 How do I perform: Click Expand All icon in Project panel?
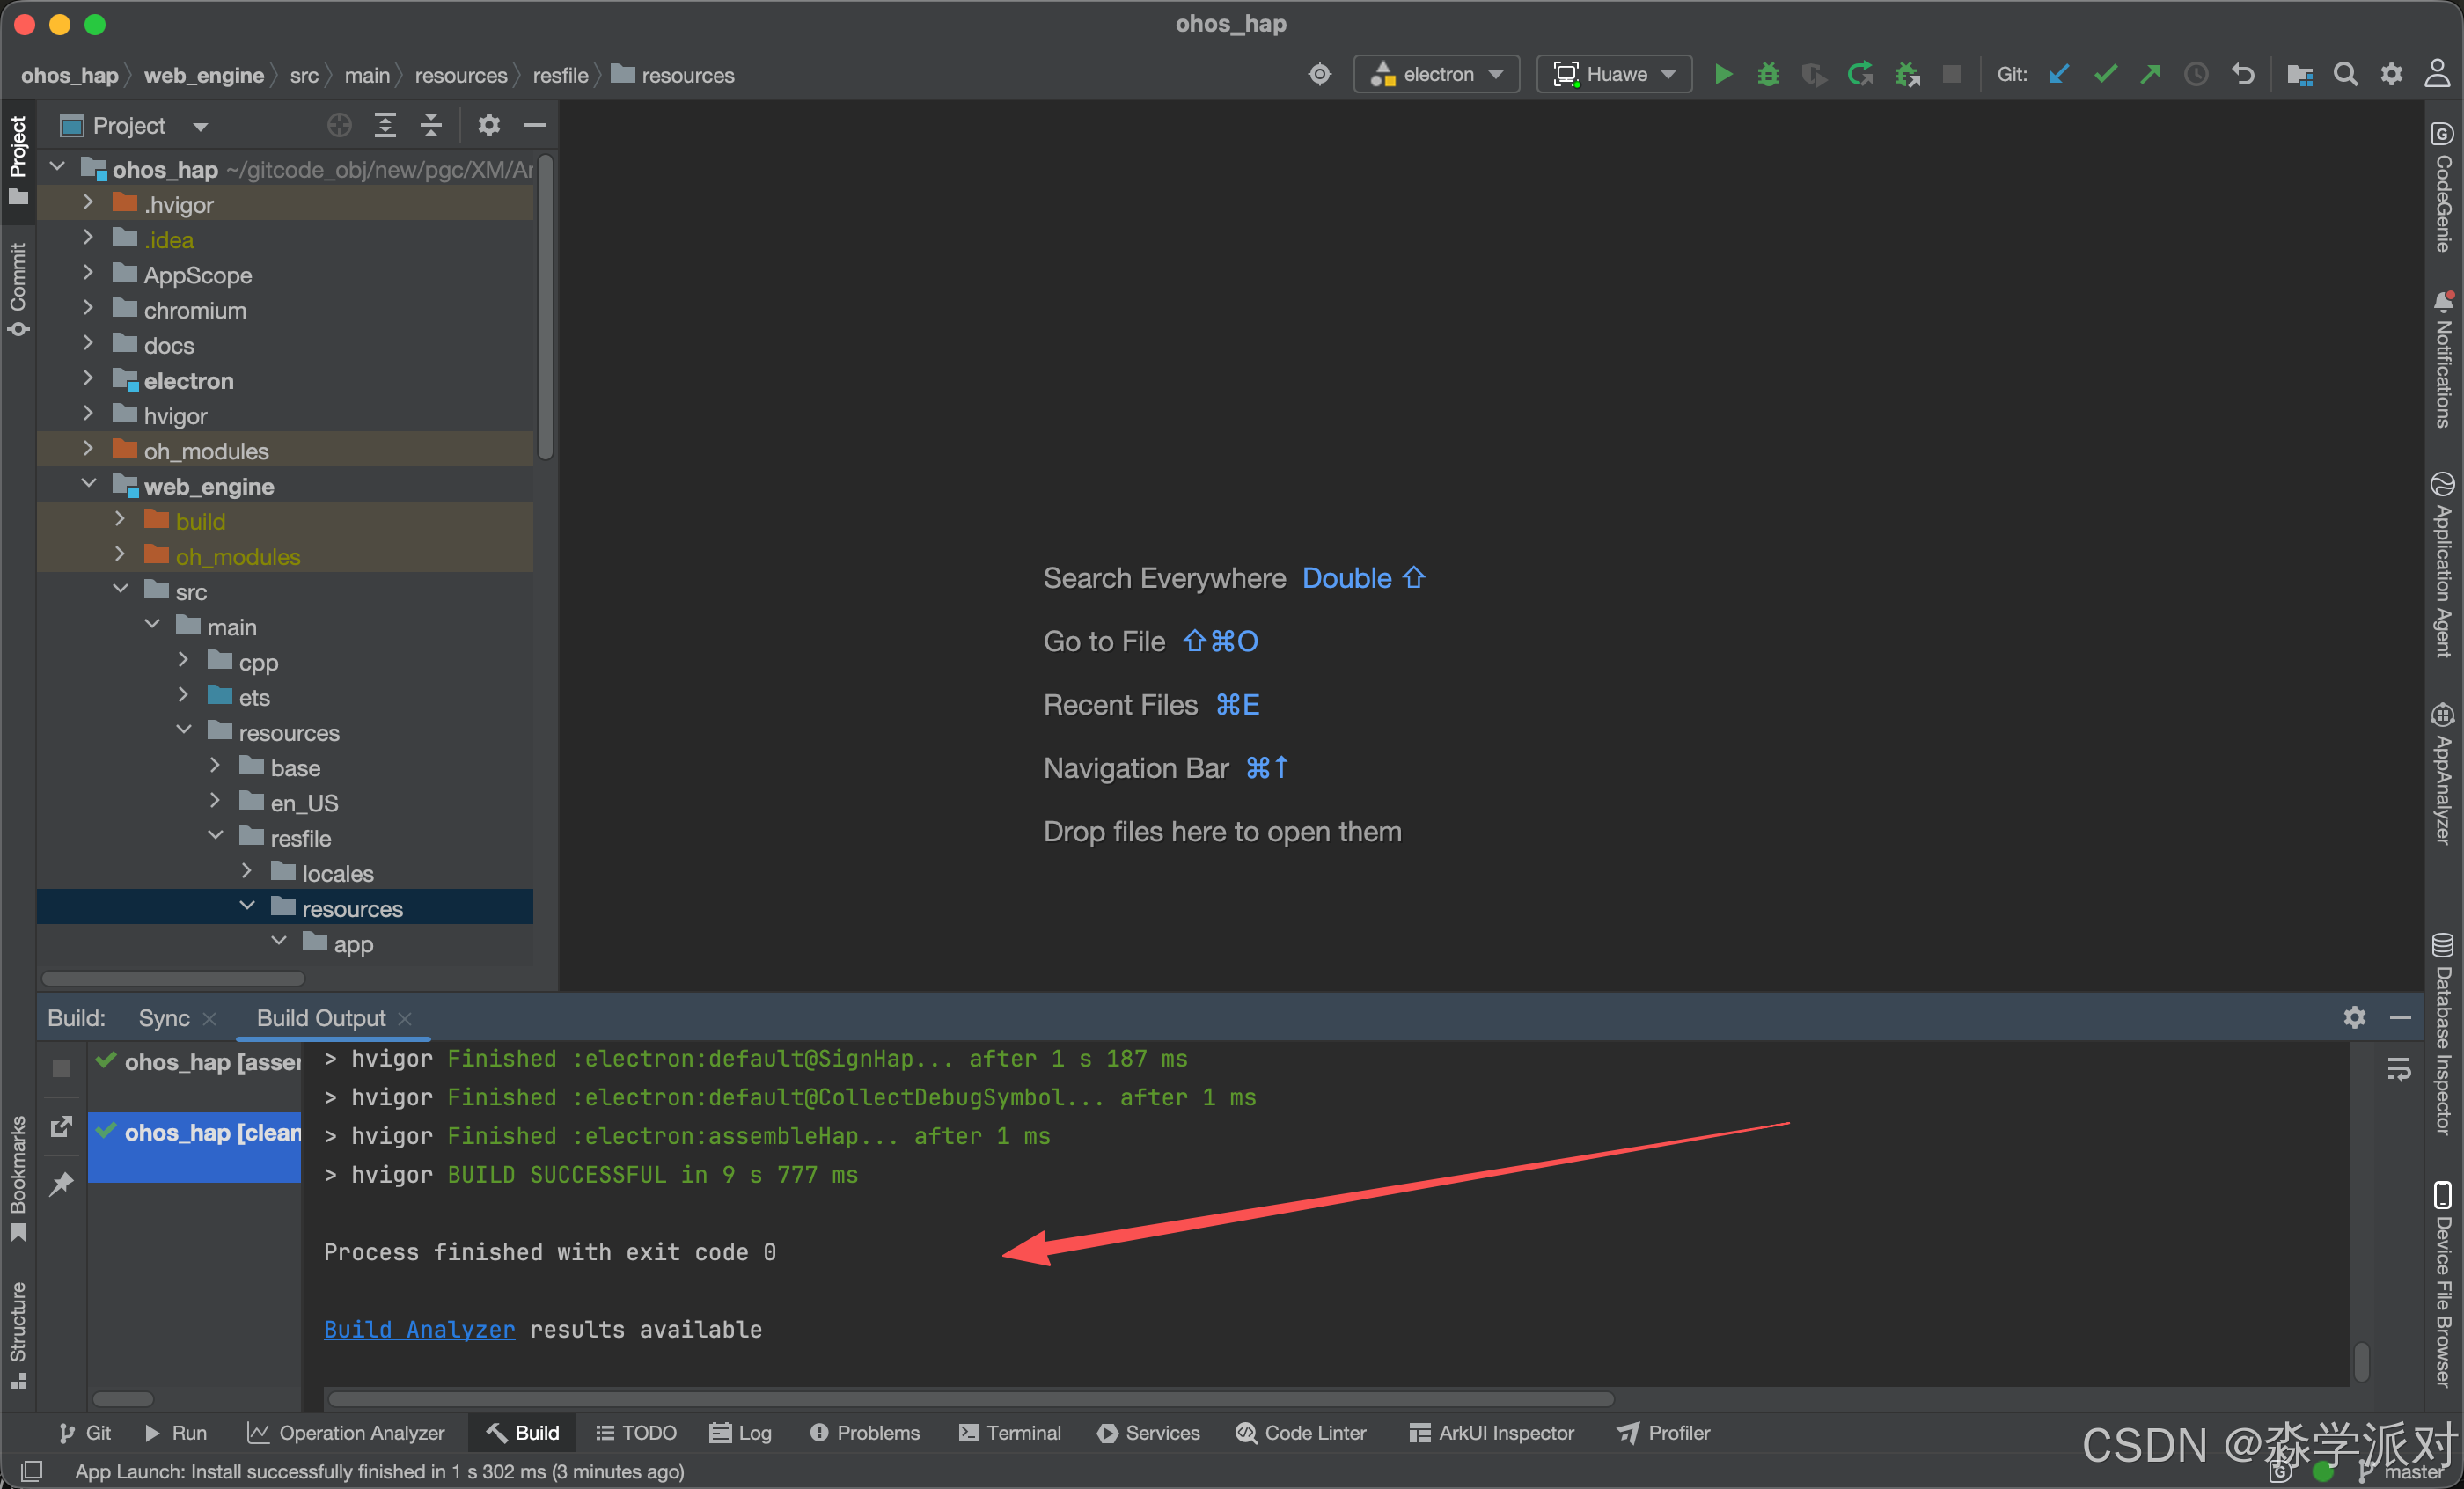(x=385, y=125)
